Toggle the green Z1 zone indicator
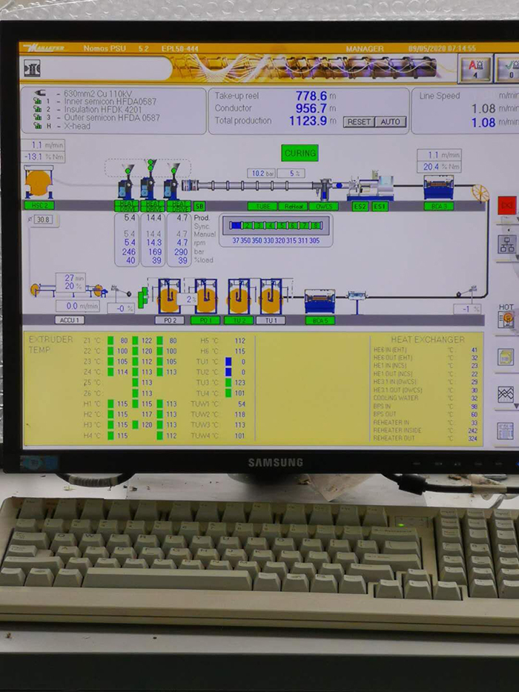519x692 pixels. point(110,341)
